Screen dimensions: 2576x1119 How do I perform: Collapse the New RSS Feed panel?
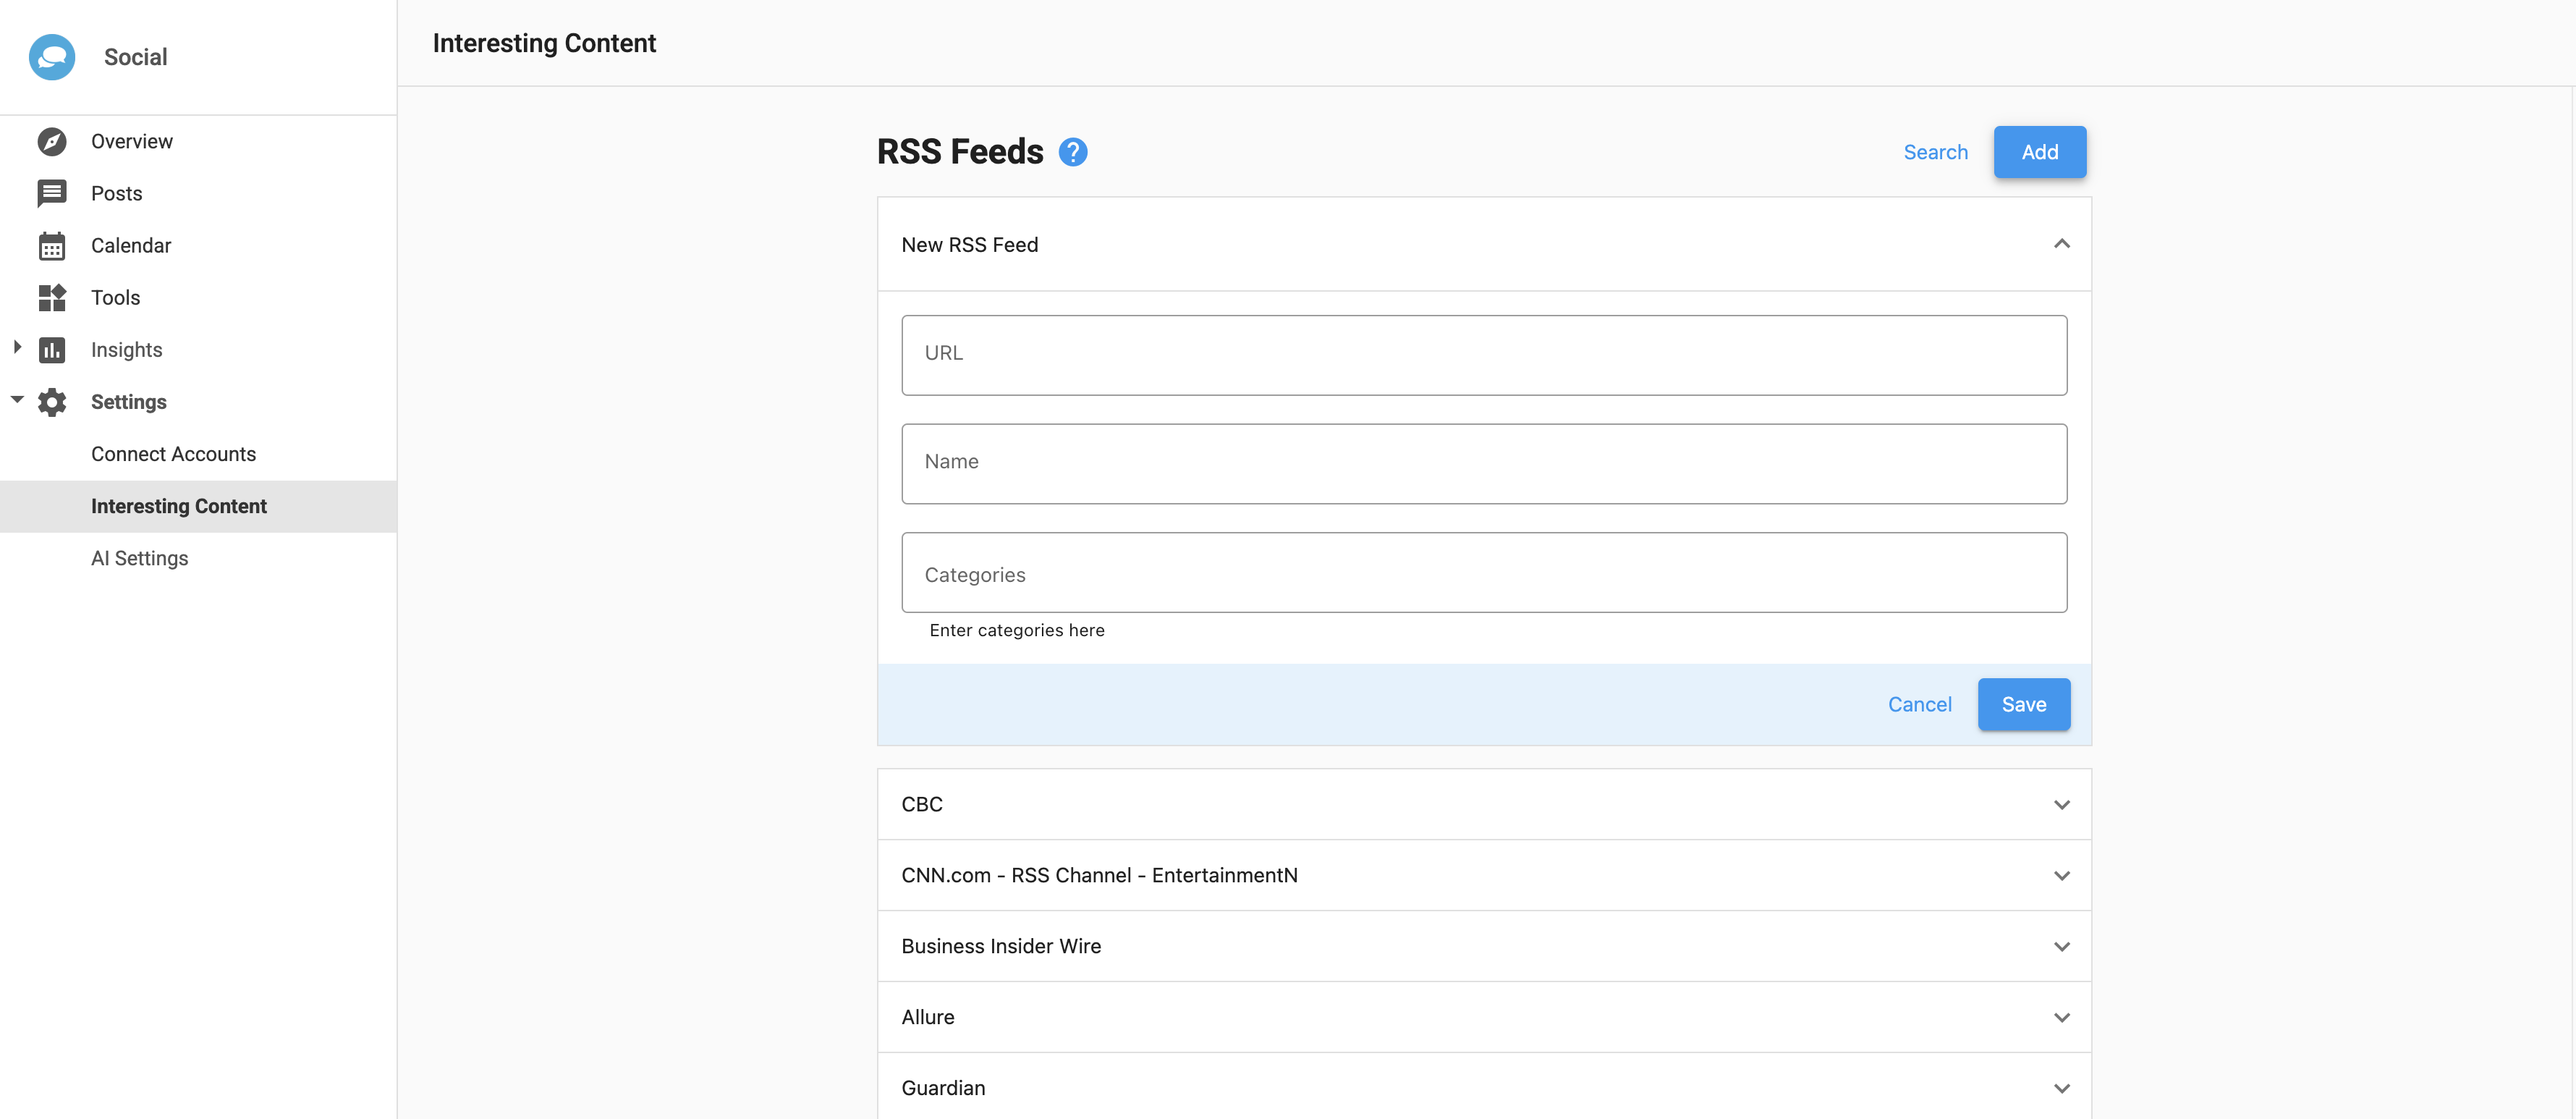pos(2061,244)
